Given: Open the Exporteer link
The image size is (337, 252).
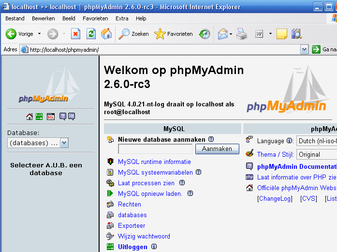Looking at the screenshot, I should [132, 225].
